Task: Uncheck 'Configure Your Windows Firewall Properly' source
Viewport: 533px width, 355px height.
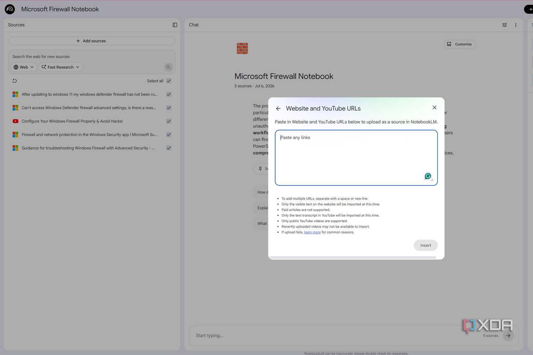Action: pyautogui.click(x=169, y=121)
